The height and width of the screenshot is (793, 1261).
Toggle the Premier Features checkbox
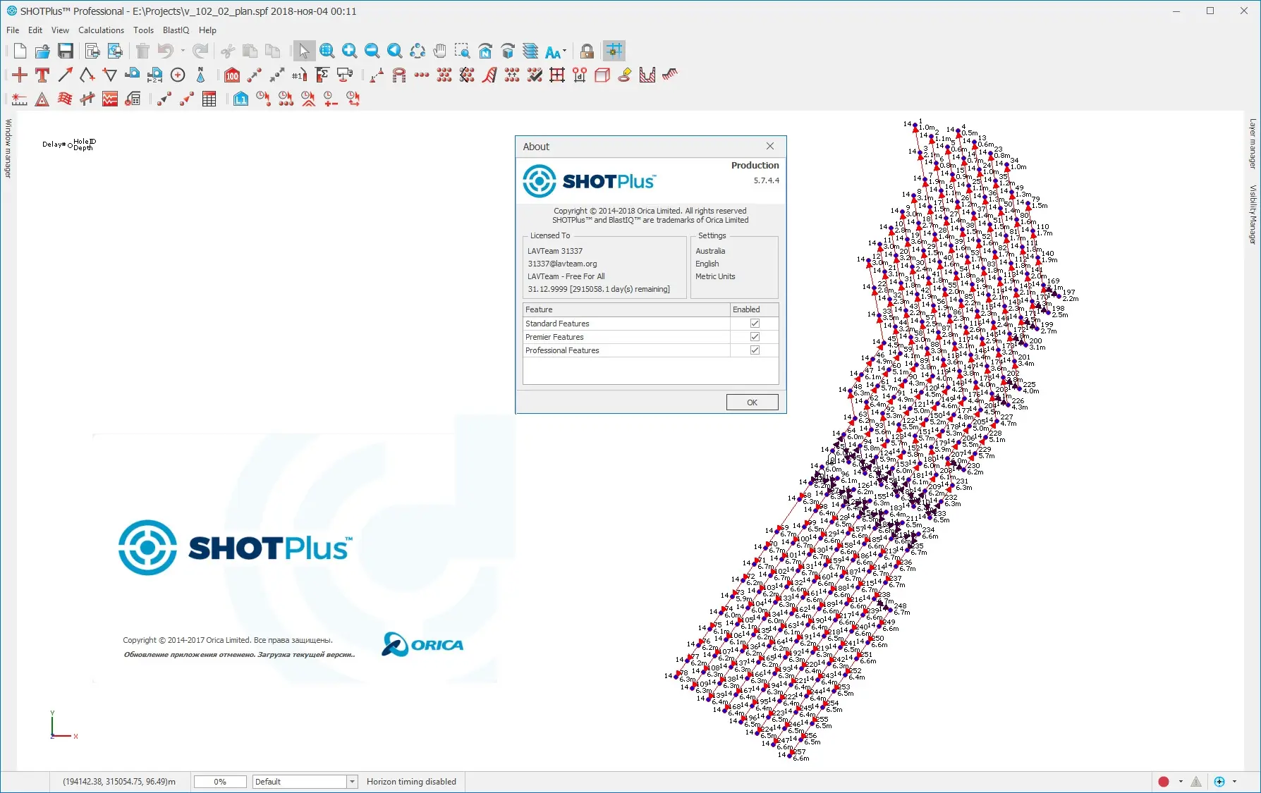755,337
